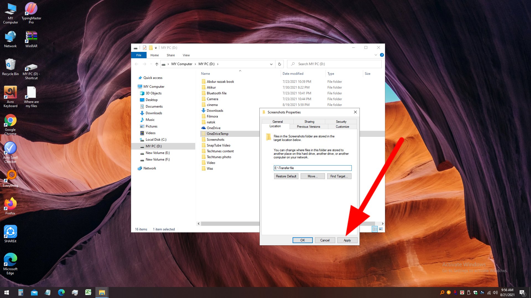Open Excel from the taskbar
The width and height of the screenshot is (531, 298).
[x=88, y=292]
